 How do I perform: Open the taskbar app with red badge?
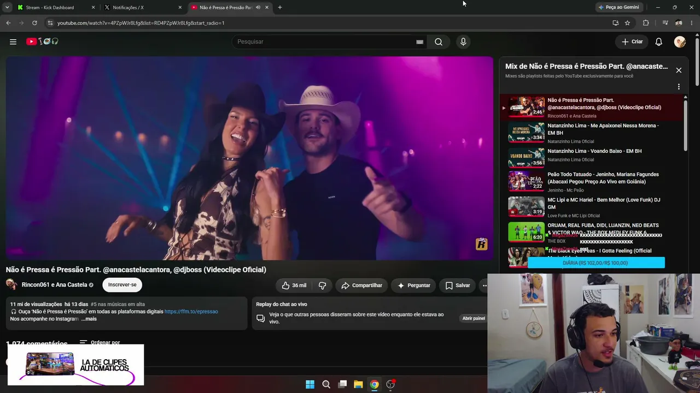[390, 384]
